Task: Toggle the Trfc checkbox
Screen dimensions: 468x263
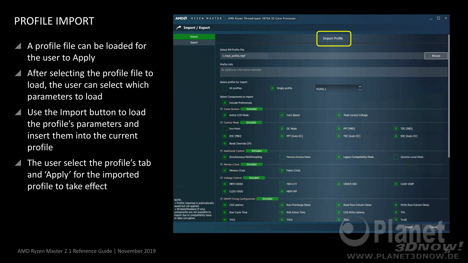Action: [396, 212]
